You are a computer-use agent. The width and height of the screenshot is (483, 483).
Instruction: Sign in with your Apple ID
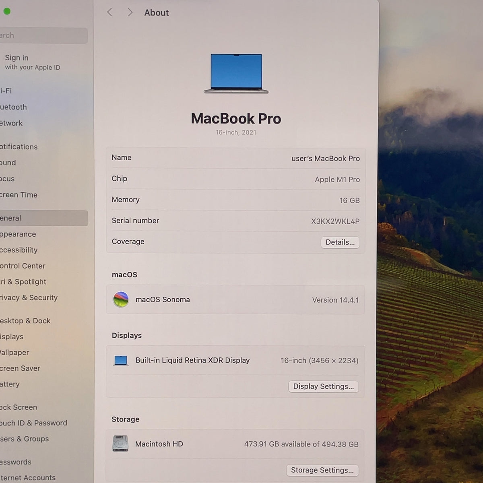[x=33, y=62]
